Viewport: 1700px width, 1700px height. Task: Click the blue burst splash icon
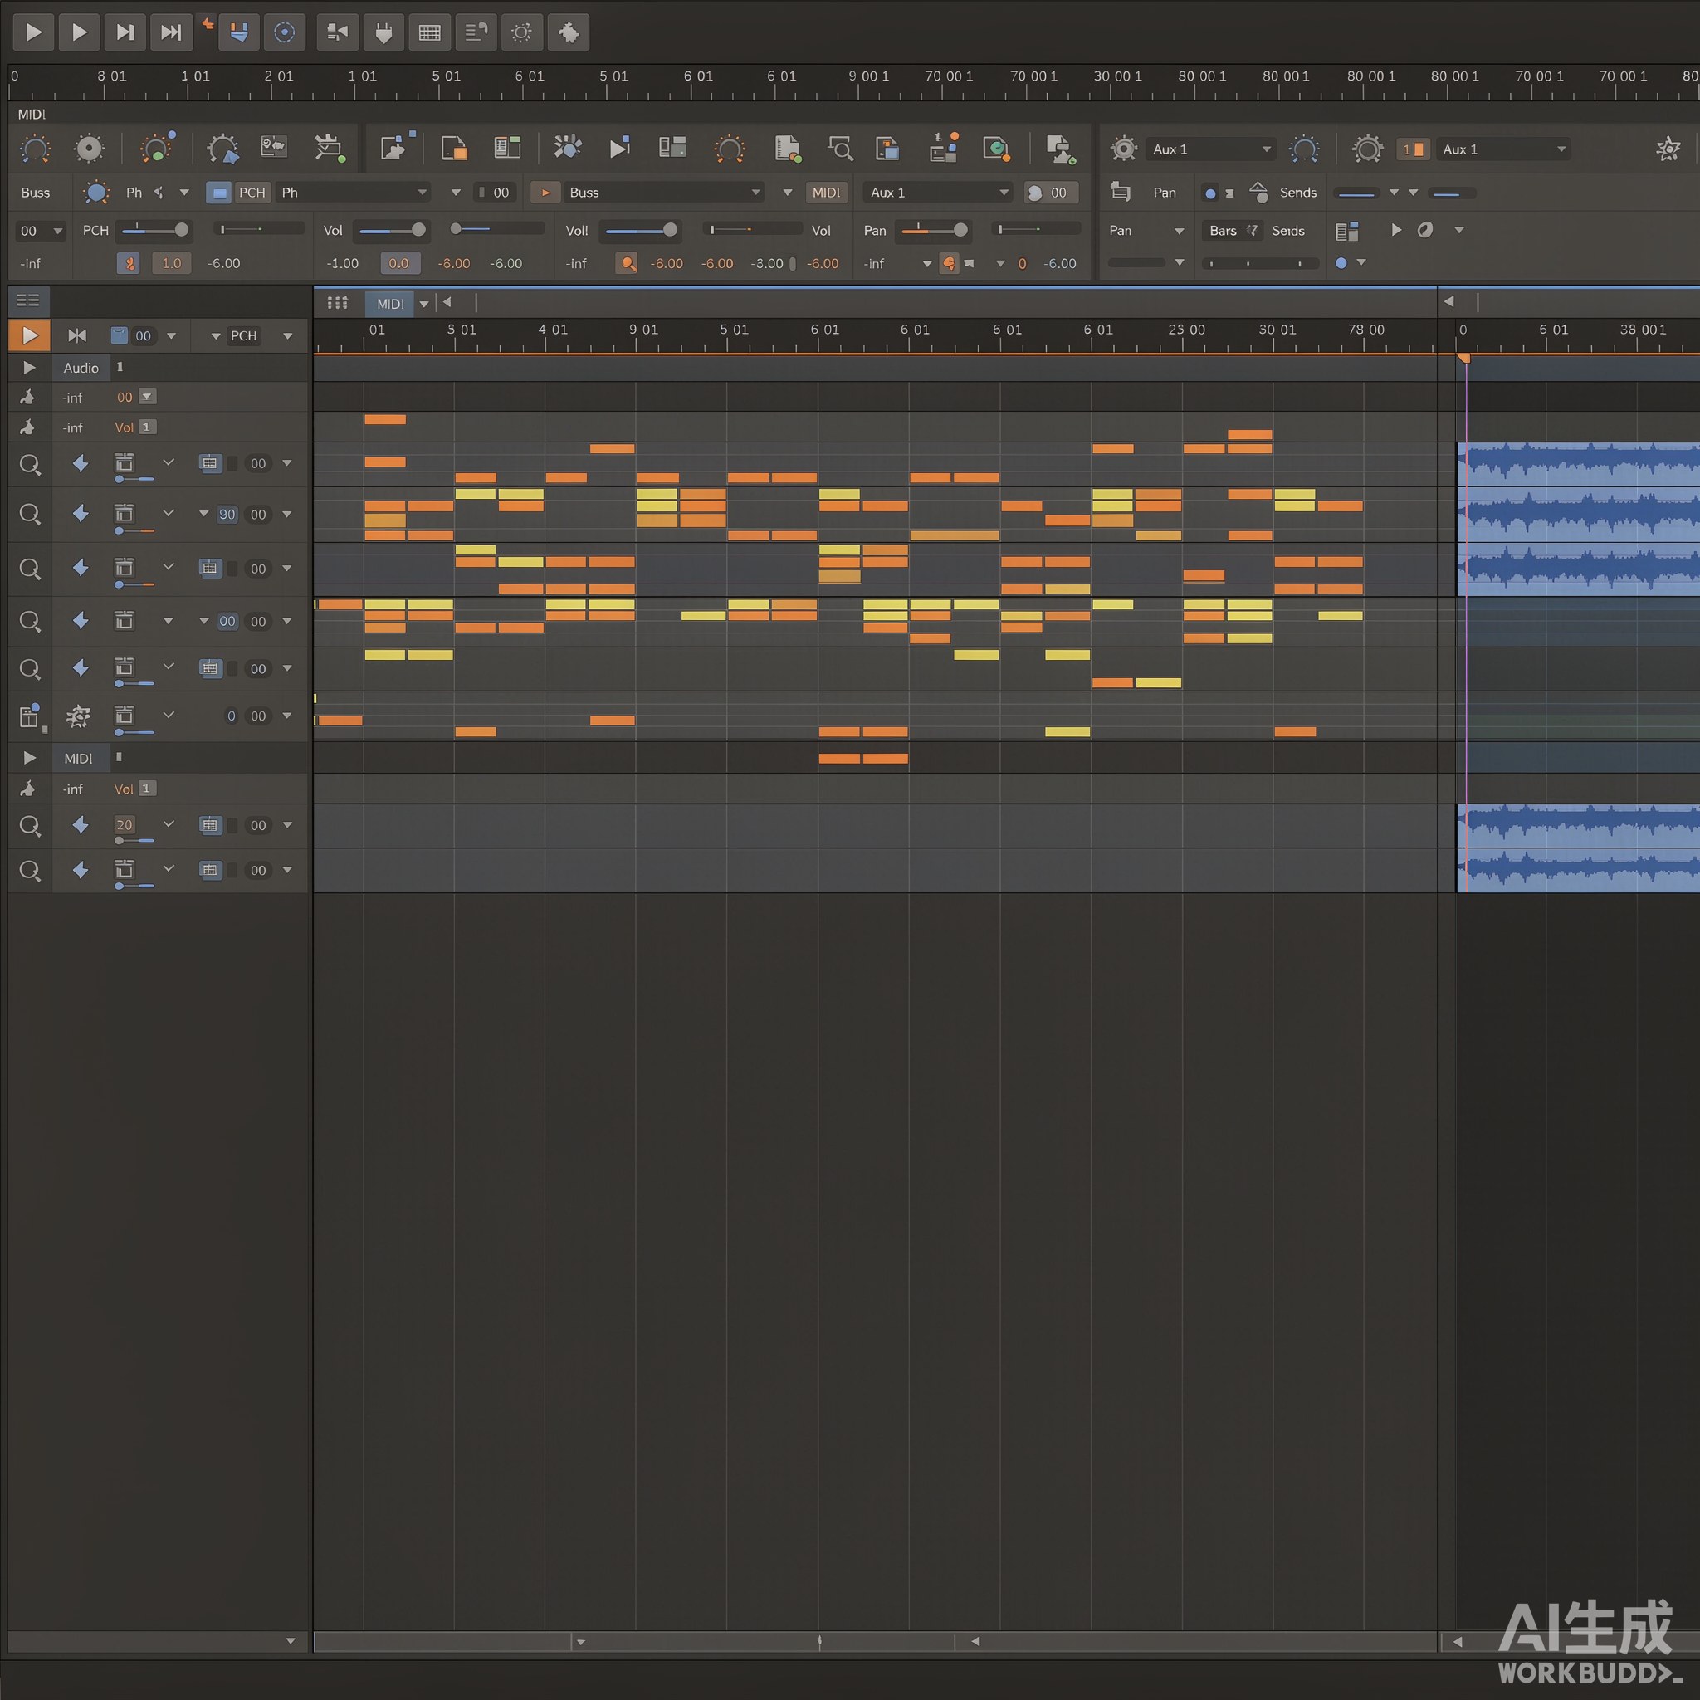(568, 147)
